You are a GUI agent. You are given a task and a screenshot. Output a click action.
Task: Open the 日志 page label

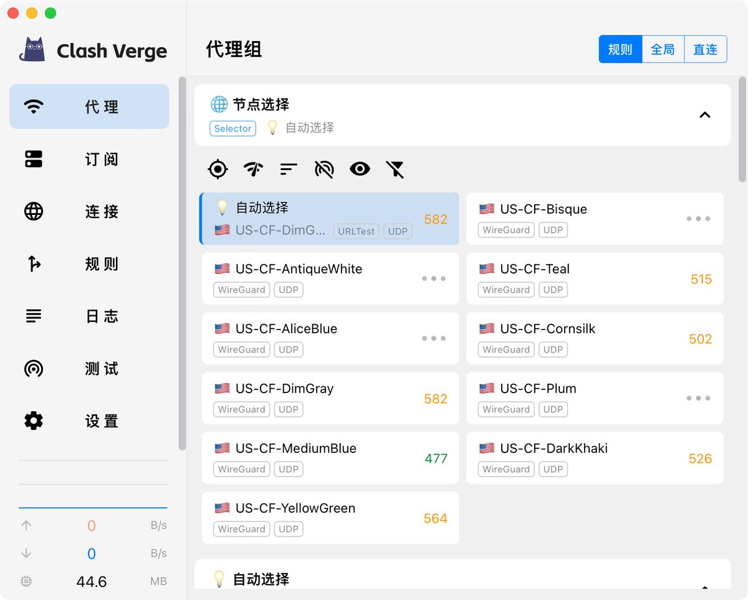[102, 317]
